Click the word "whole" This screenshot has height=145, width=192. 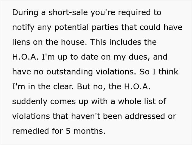[x=129, y=101]
